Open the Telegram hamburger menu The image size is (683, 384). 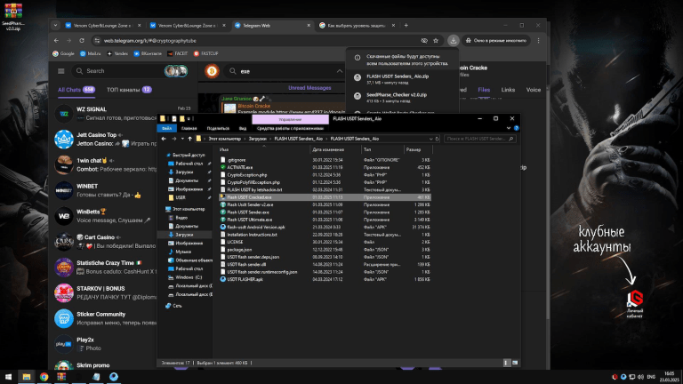pos(61,71)
